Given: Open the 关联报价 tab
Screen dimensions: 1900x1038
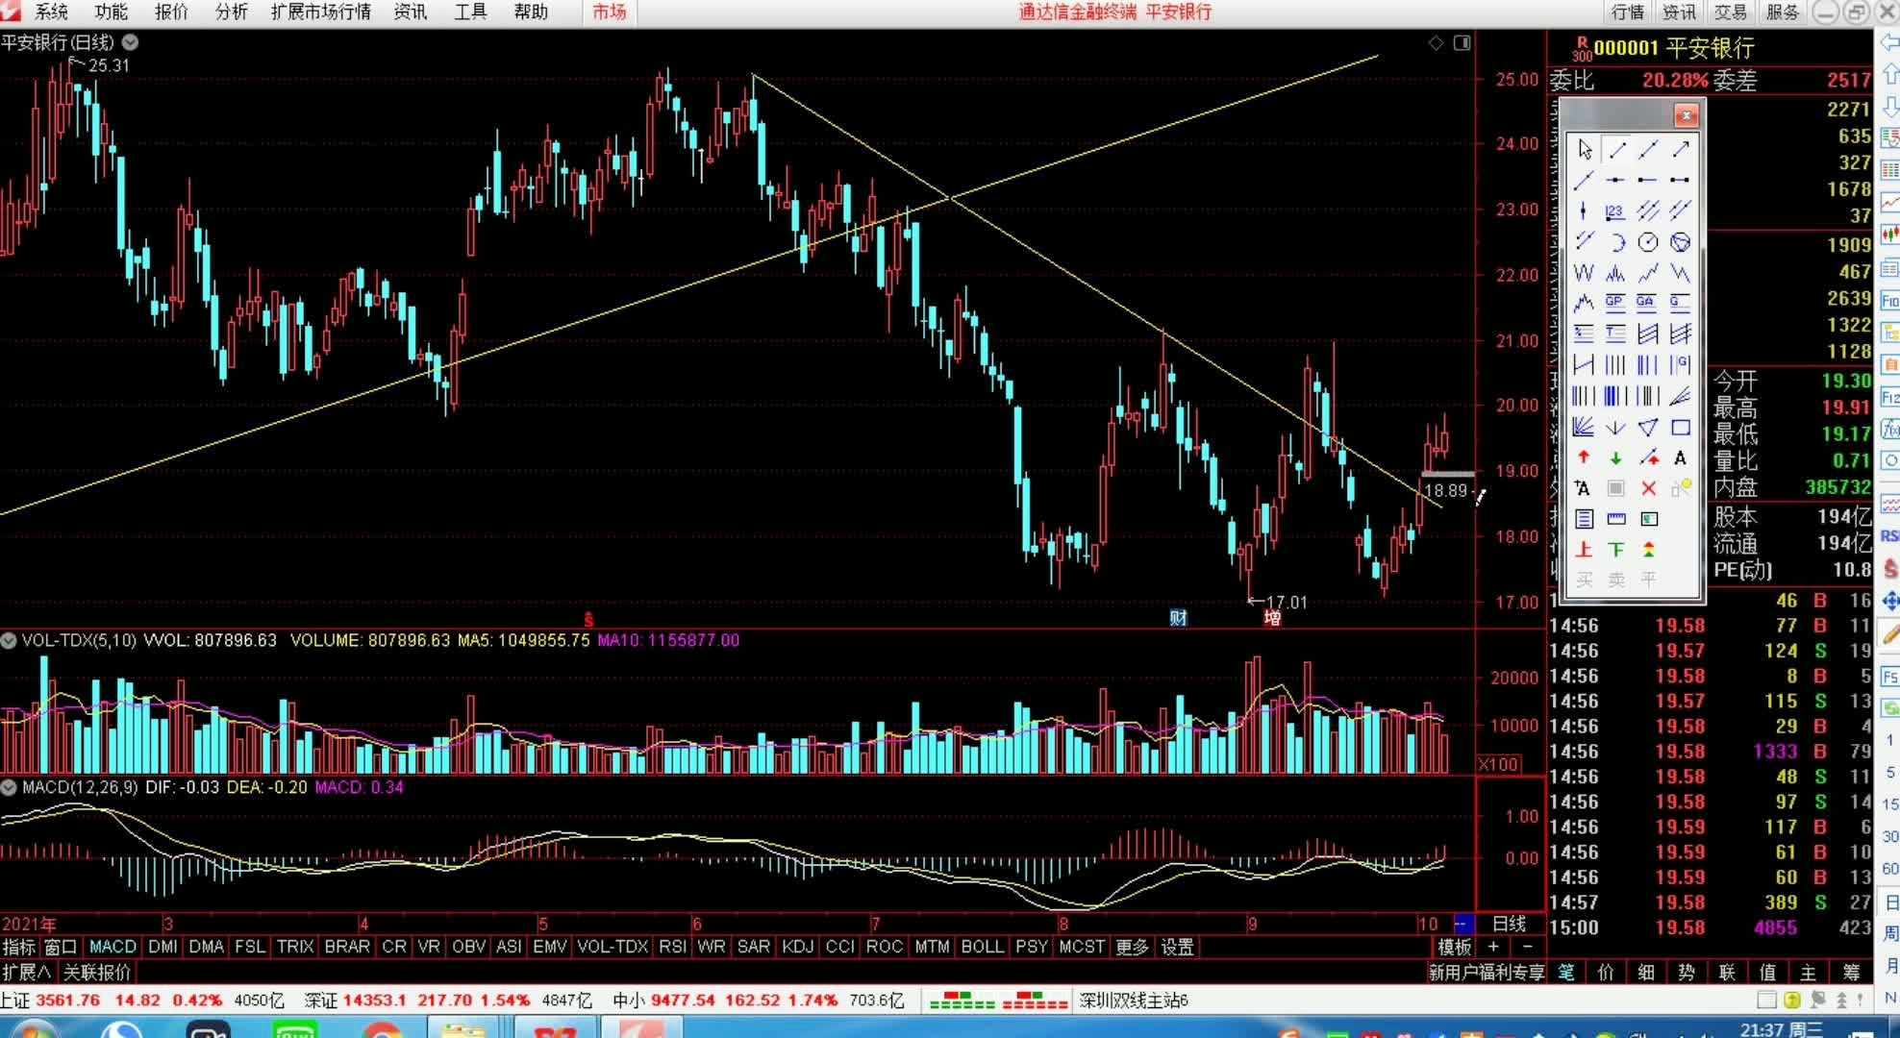Looking at the screenshot, I should click(x=96, y=972).
